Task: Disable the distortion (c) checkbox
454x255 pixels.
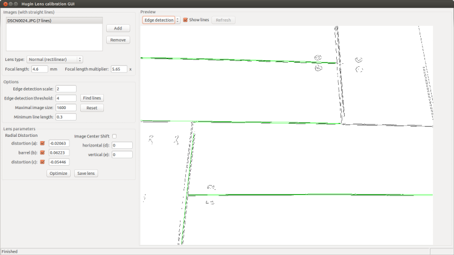Action: (x=42, y=162)
